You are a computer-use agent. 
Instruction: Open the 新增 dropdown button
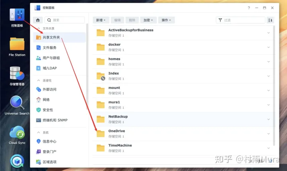[101, 20]
